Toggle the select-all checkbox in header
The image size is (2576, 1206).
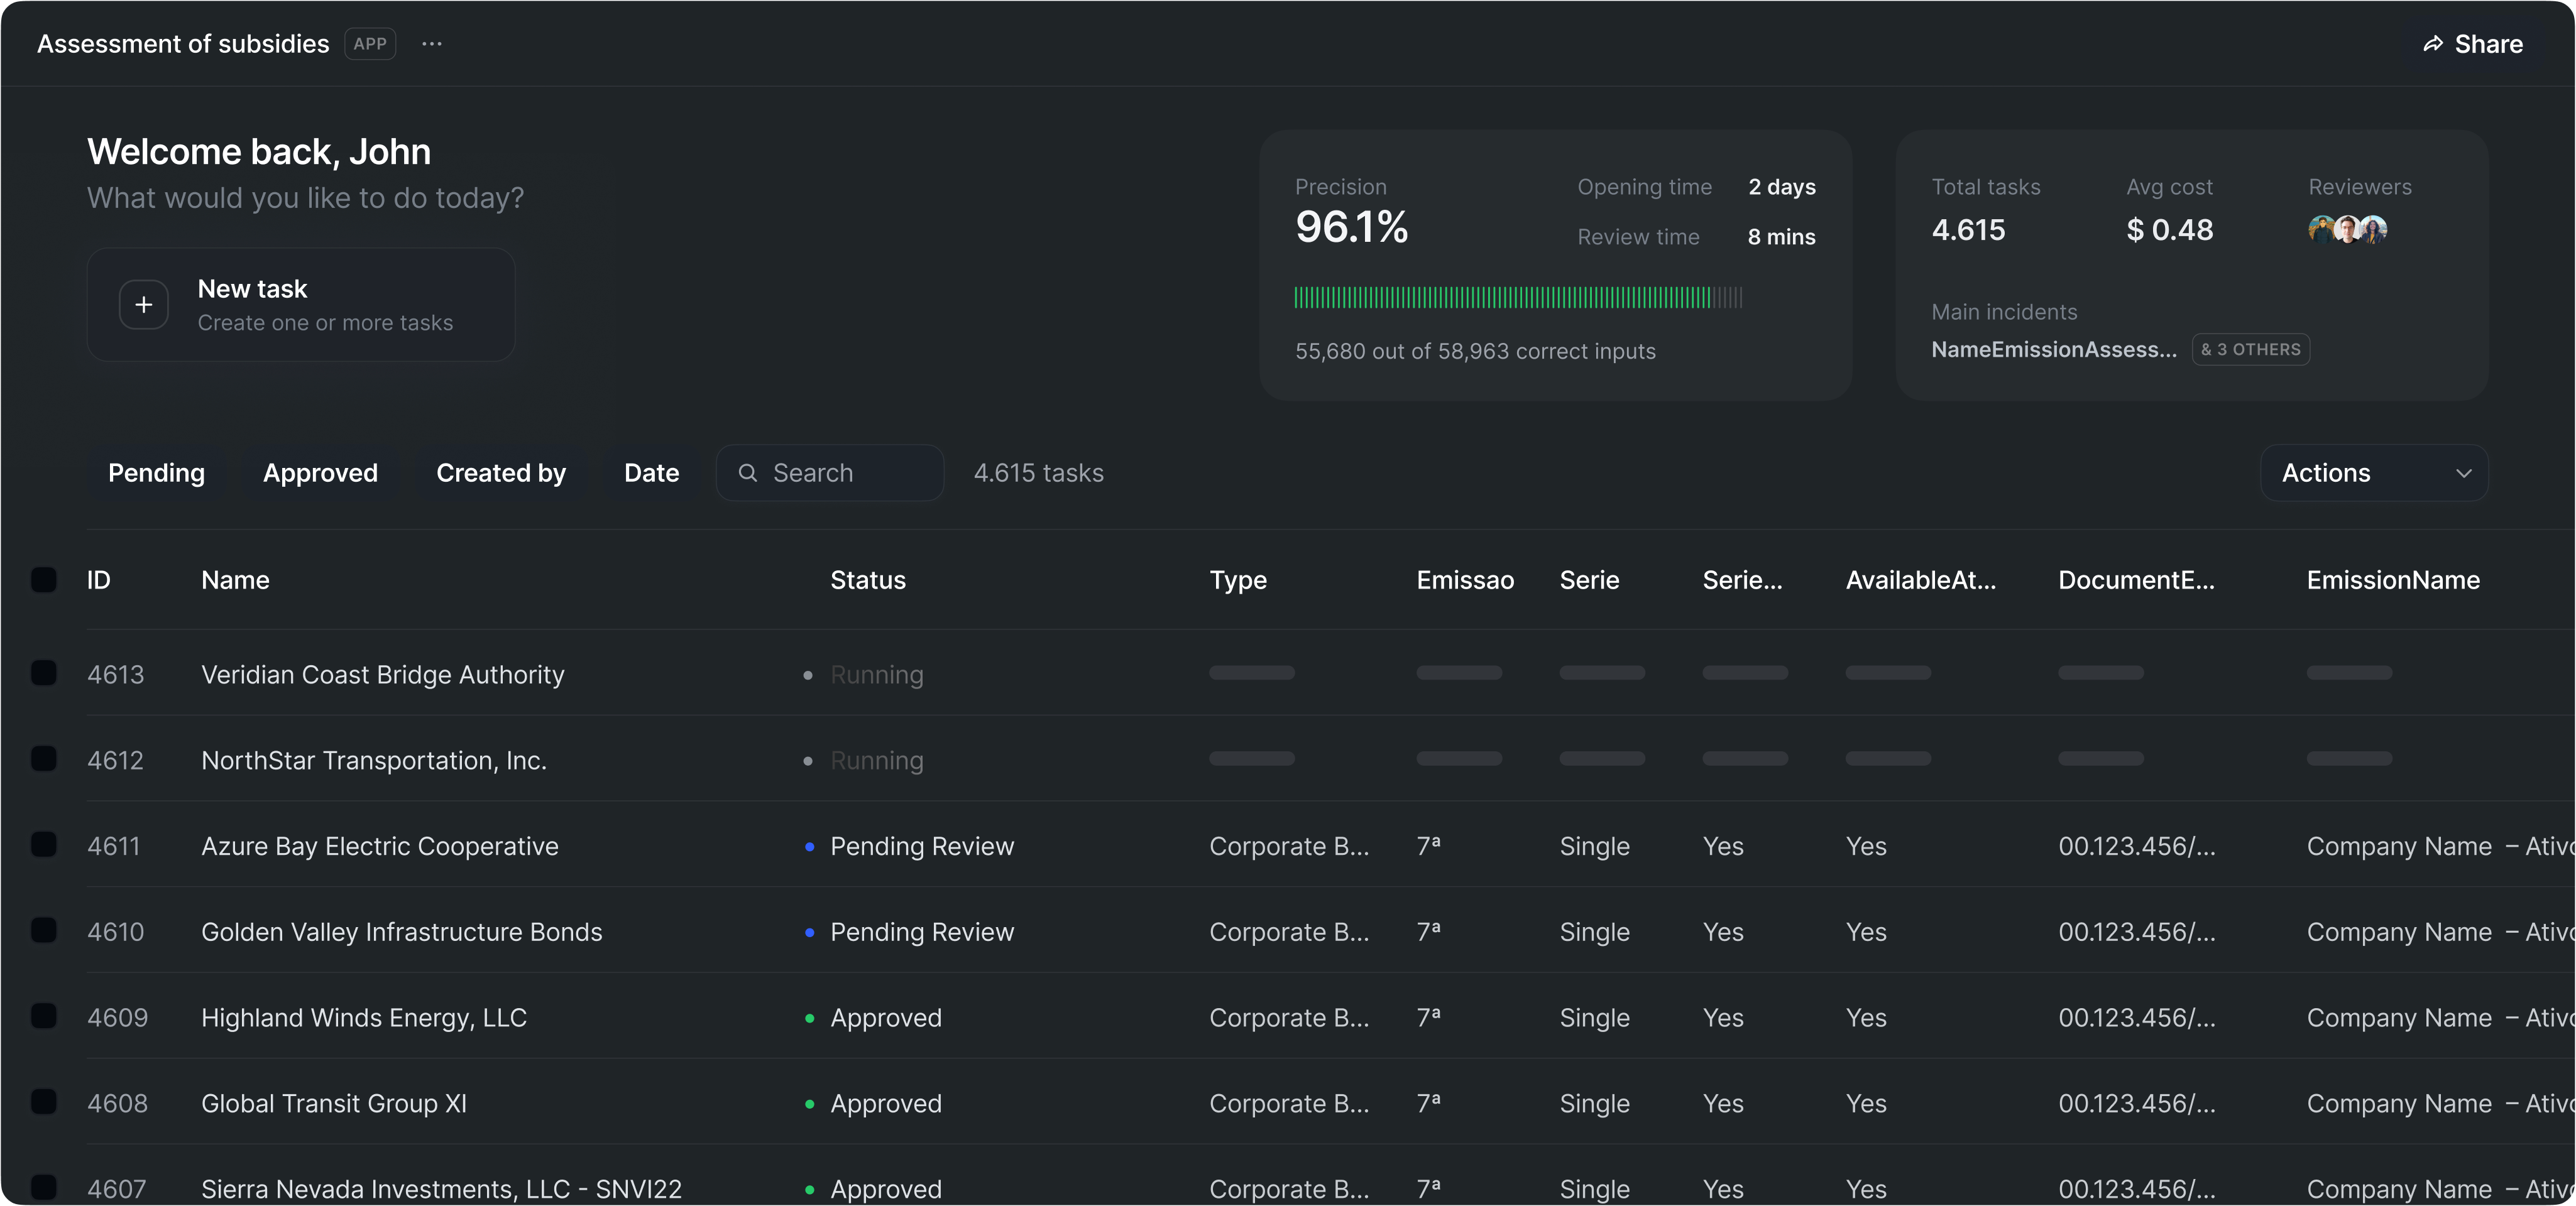click(x=44, y=580)
